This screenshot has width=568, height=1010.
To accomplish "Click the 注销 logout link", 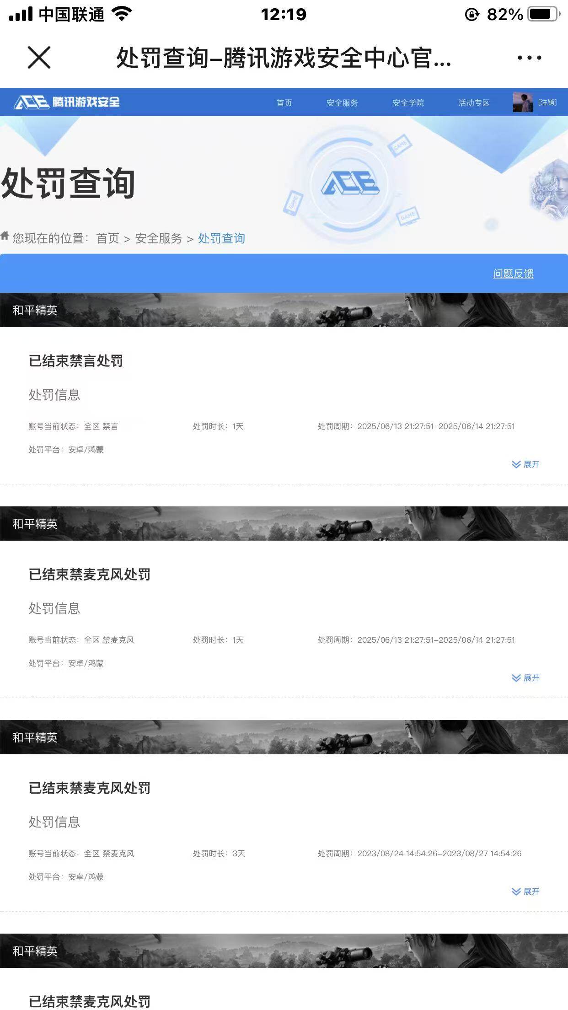I will click(547, 102).
